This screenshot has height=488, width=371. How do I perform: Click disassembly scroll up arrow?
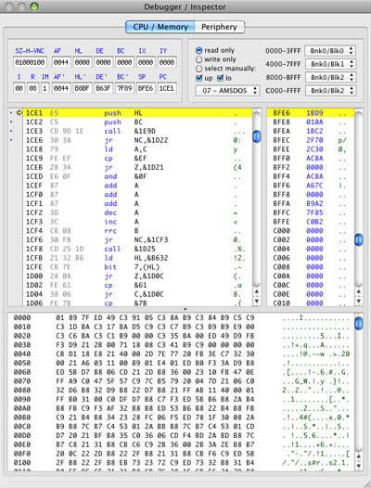point(257,292)
